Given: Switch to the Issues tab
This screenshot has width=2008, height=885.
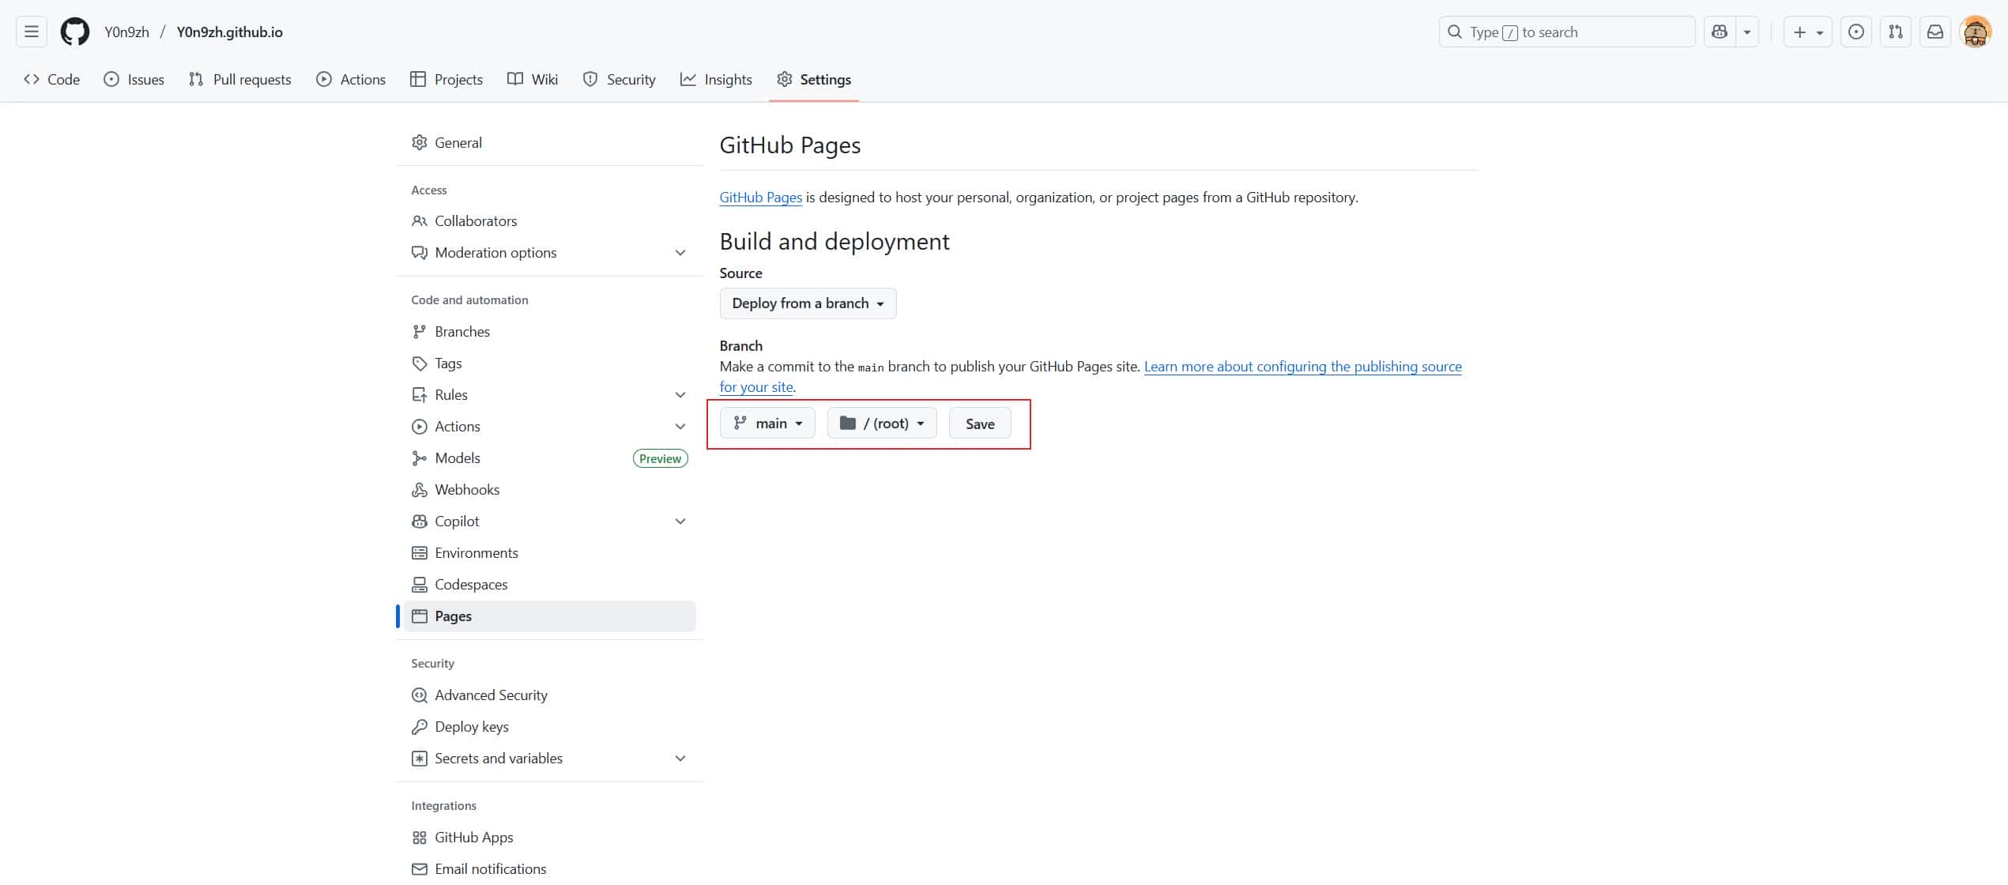Looking at the screenshot, I should (x=134, y=79).
